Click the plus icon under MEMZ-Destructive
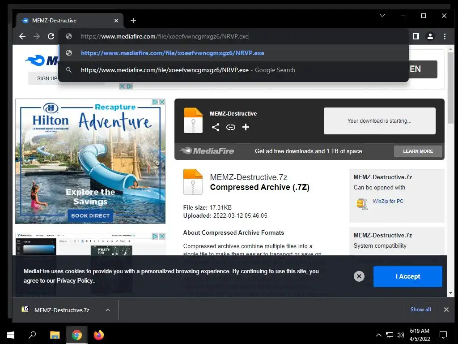The image size is (458, 344). (246, 127)
